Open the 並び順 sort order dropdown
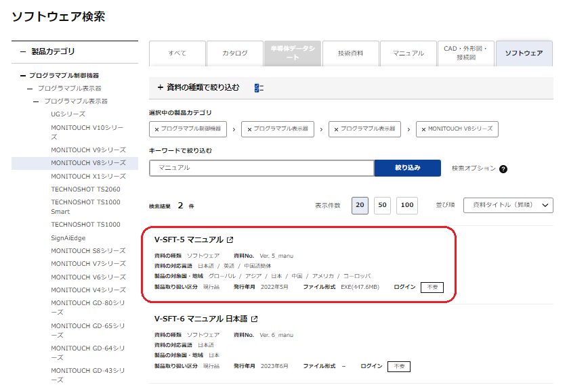567x387 pixels. [508, 205]
